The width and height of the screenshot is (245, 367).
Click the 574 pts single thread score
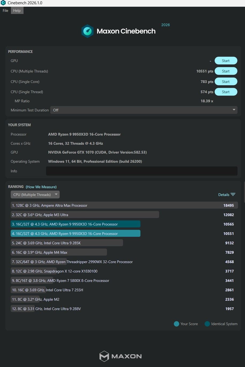point(207,92)
